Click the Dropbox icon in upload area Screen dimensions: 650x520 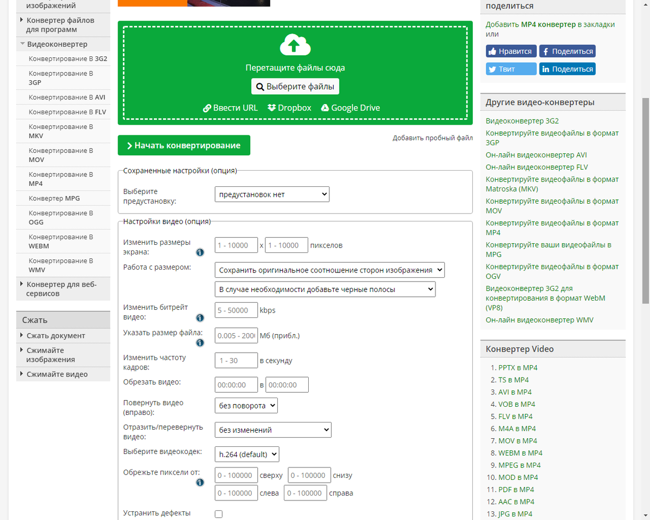pos(272,108)
